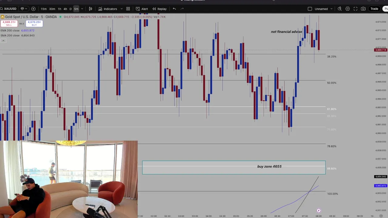The image size is (388, 218).
Task: Select the buy zone 4655 rectangle
Action: pos(234,167)
